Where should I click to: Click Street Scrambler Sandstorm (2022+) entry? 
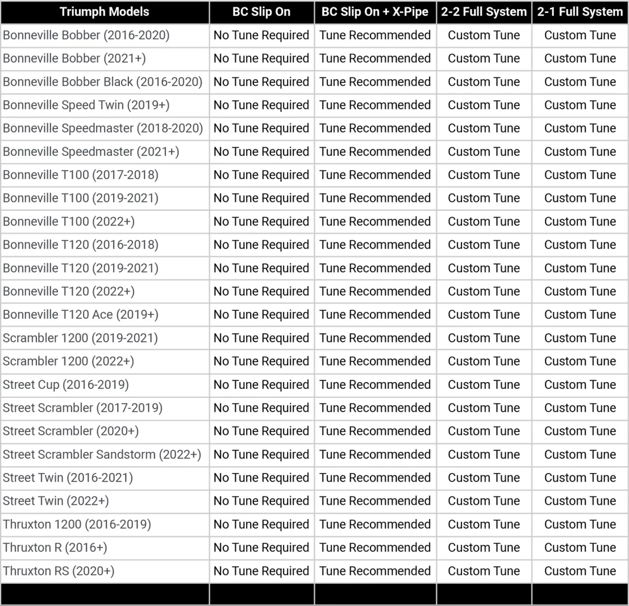[102, 454]
